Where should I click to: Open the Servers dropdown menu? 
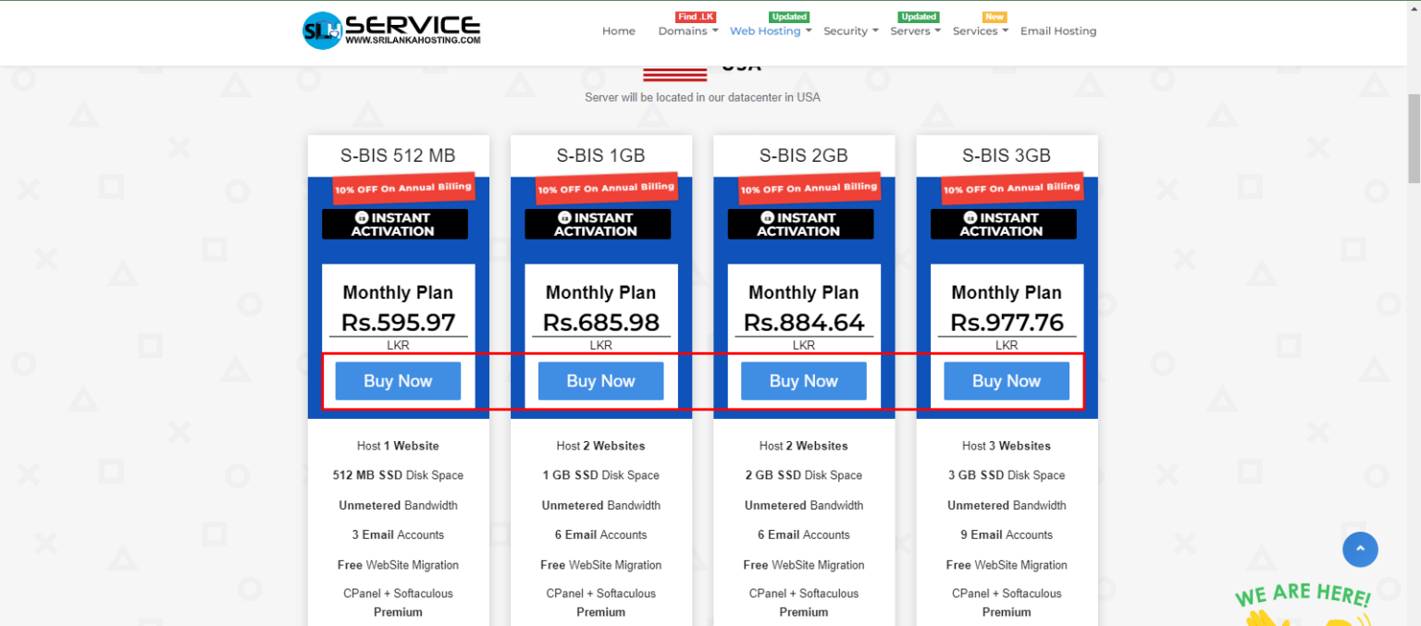915,31
